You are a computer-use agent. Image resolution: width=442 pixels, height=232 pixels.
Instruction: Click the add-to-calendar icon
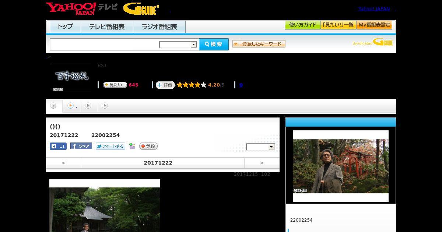coord(132,146)
